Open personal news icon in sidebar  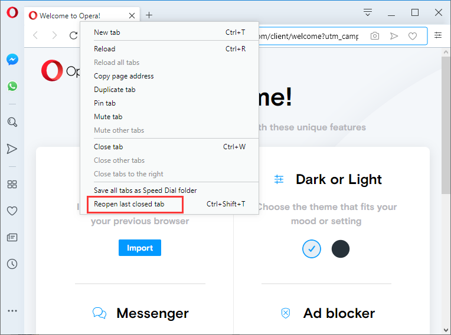(x=12, y=237)
